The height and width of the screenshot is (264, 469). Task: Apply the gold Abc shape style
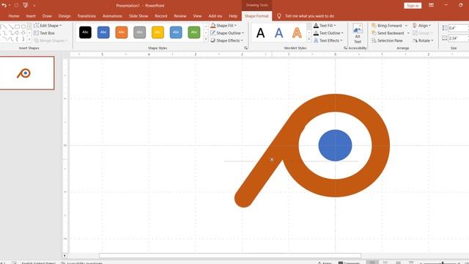point(158,32)
